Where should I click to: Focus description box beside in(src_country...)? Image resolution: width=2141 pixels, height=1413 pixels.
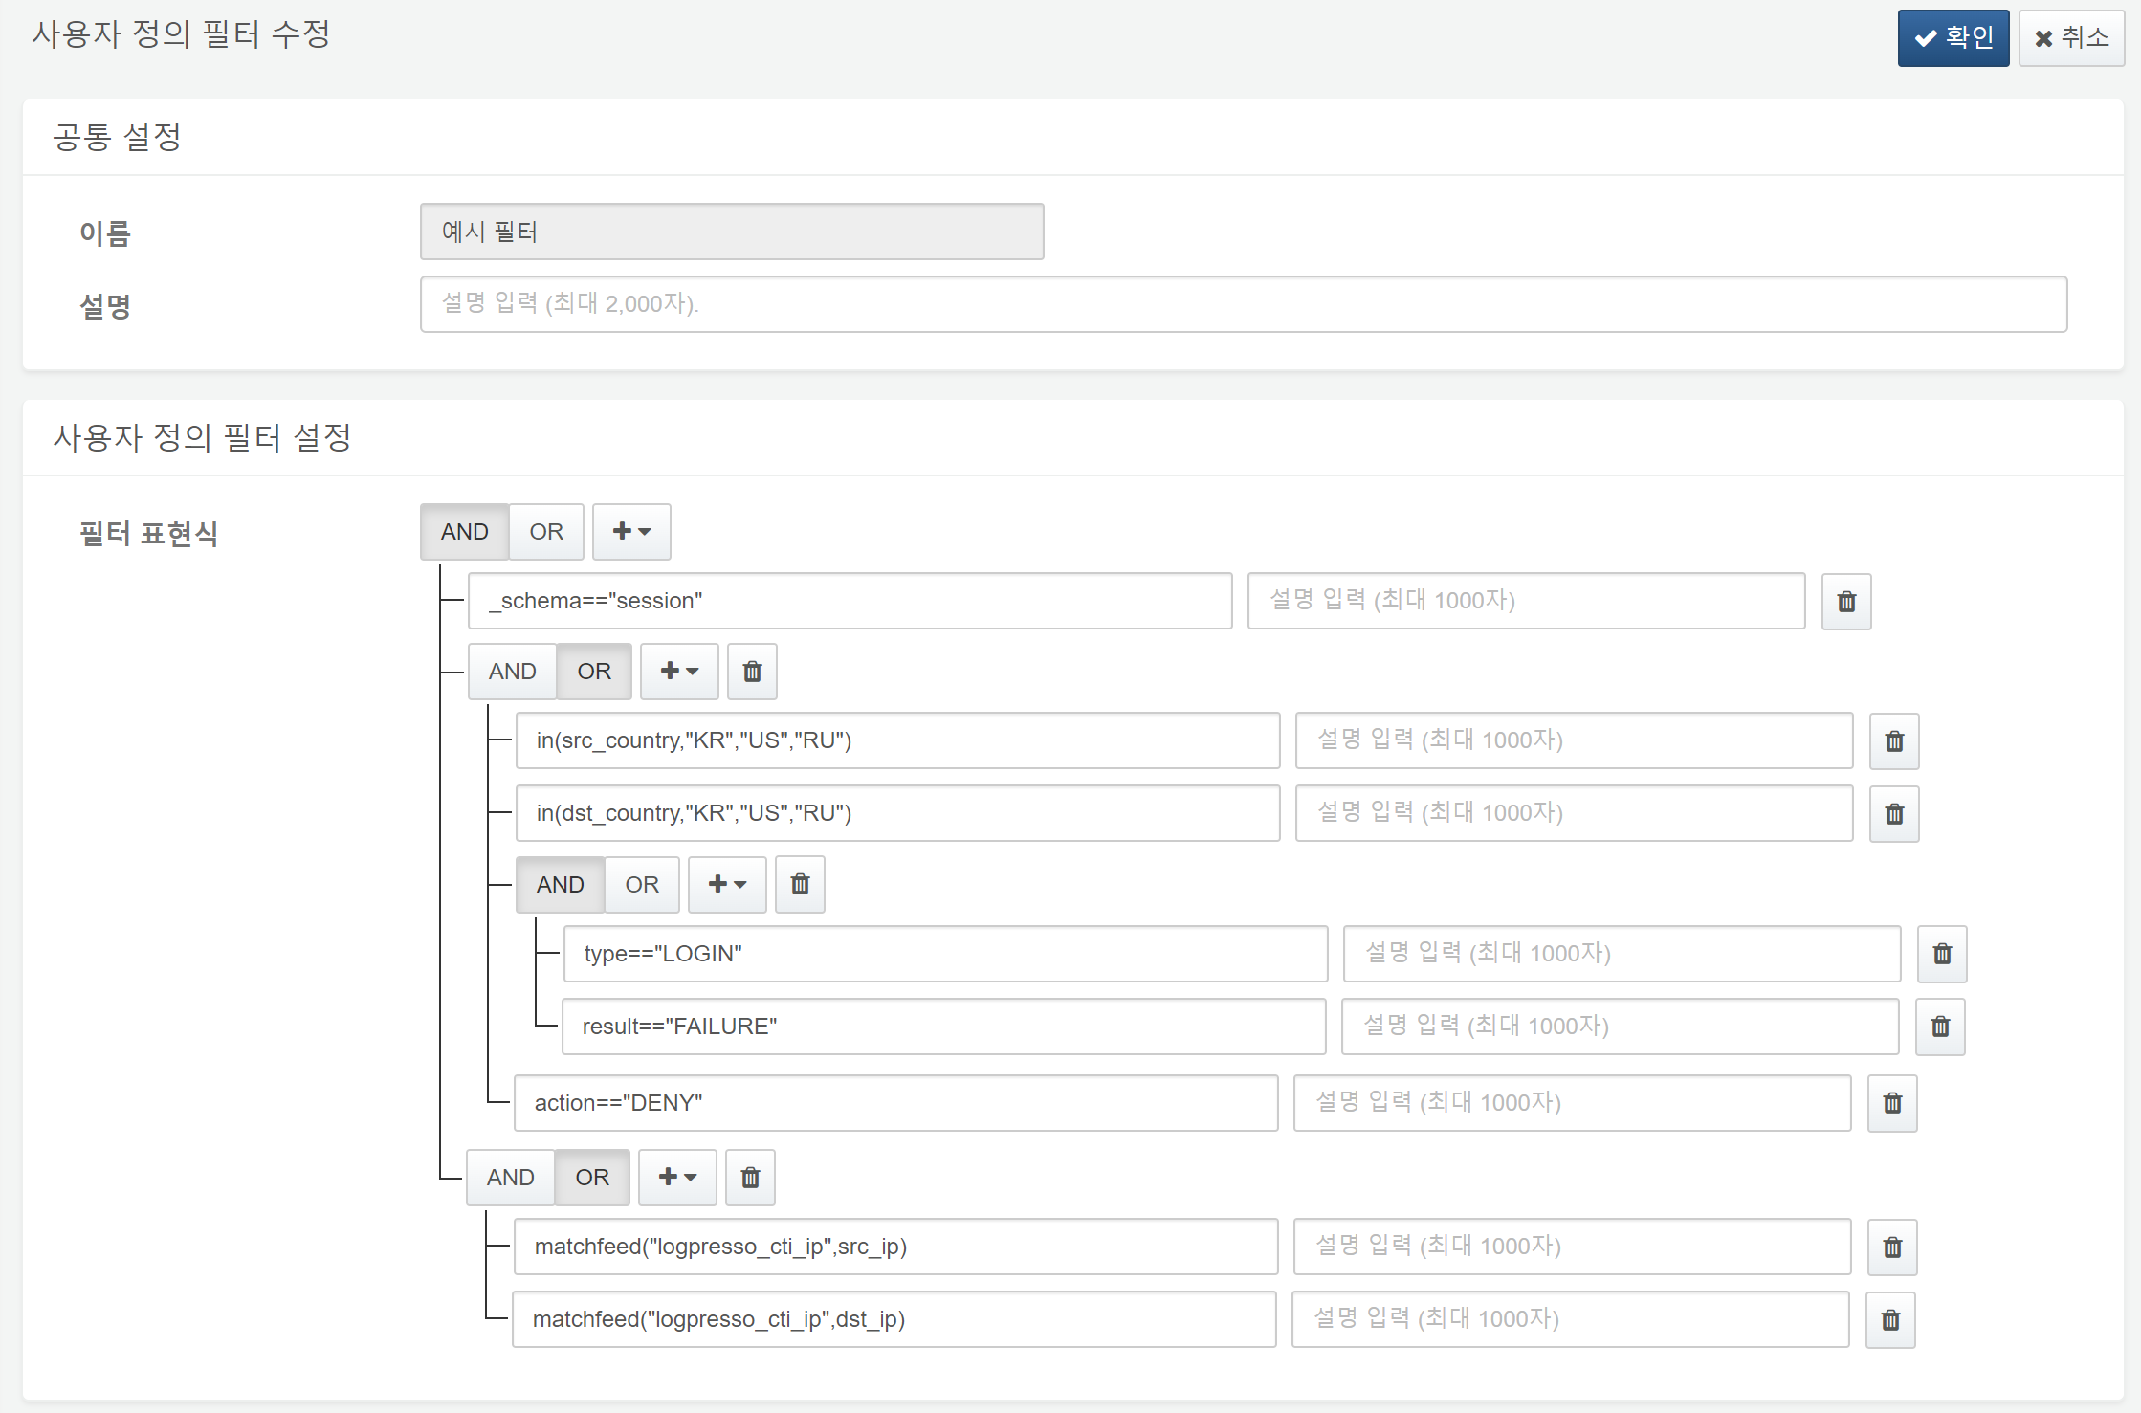(1575, 740)
